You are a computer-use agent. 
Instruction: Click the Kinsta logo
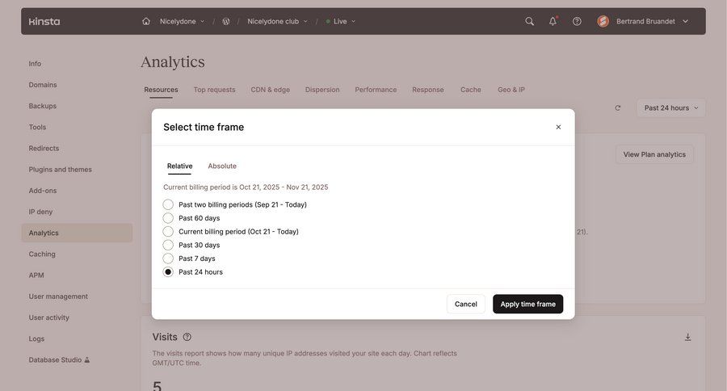(x=44, y=21)
